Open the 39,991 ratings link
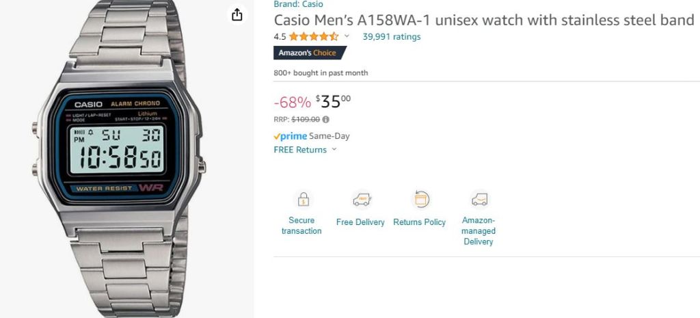Image resolution: width=700 pixels, height=318 pixels. tap(391, 37)
